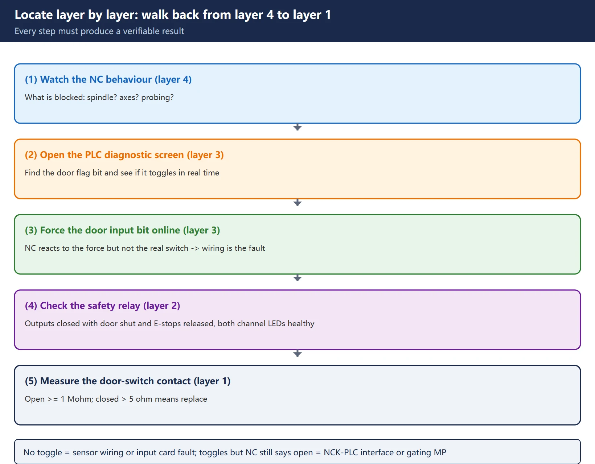Click footer note starting 'No toggle = sensor wiring'
This screenshot has height=464, width=595.
tap(297, 452)
